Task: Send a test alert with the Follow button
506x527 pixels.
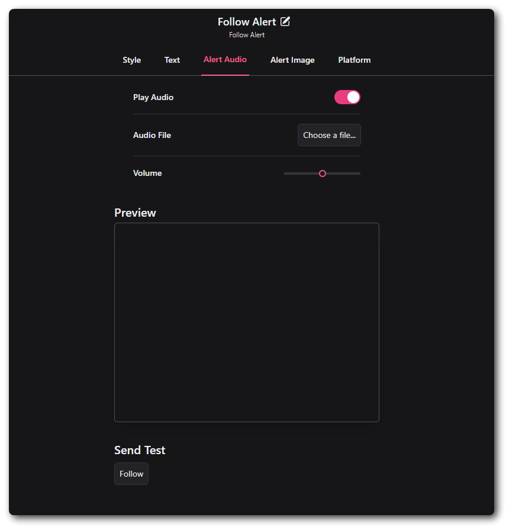Action: tap(131, 474)
